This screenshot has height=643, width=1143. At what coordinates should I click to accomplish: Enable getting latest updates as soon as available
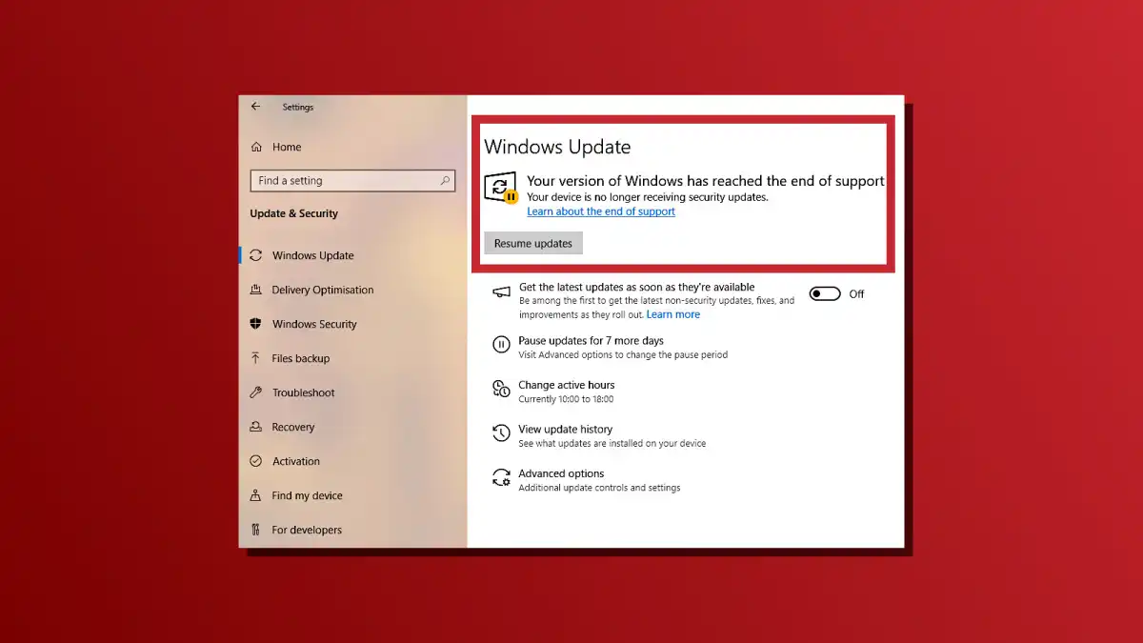click(824, 293)
